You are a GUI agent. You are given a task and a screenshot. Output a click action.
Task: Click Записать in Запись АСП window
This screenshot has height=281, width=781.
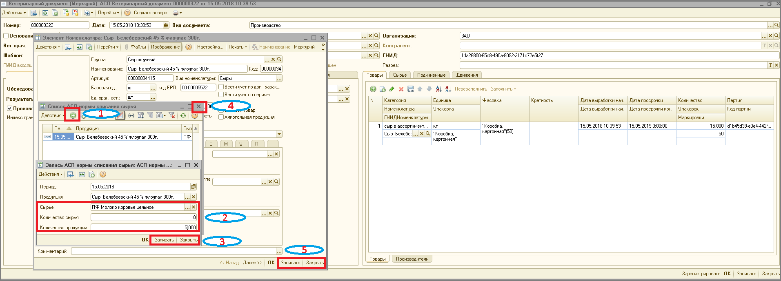tap(164, 240)
